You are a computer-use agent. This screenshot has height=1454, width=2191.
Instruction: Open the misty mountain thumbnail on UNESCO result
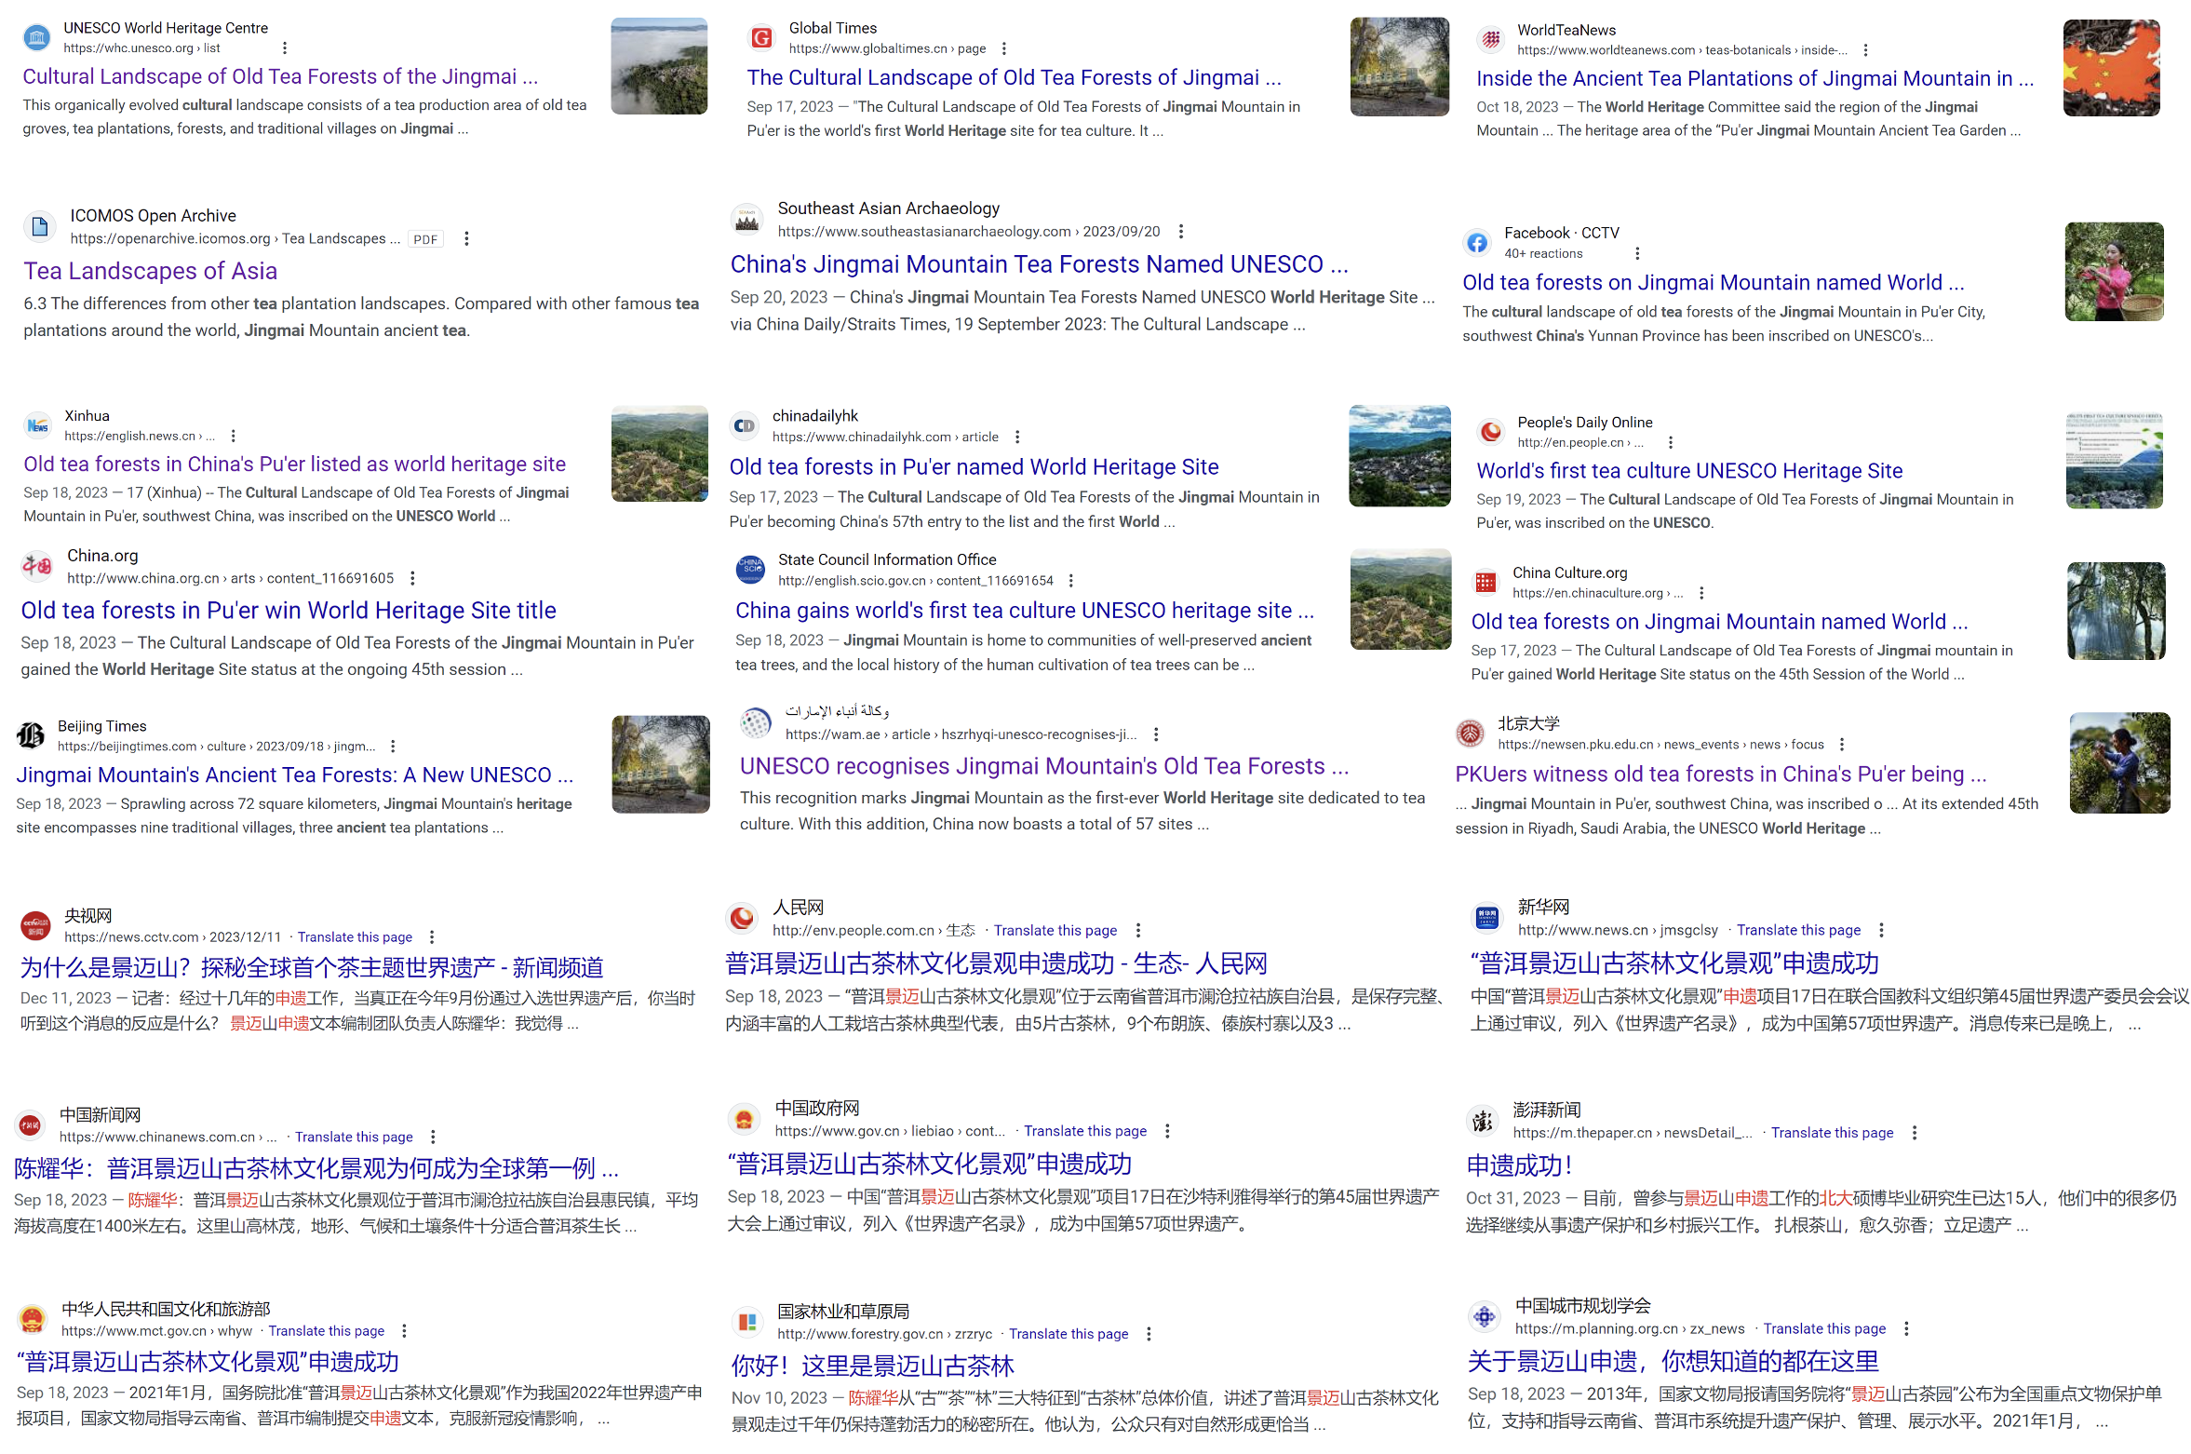point(659,66)
